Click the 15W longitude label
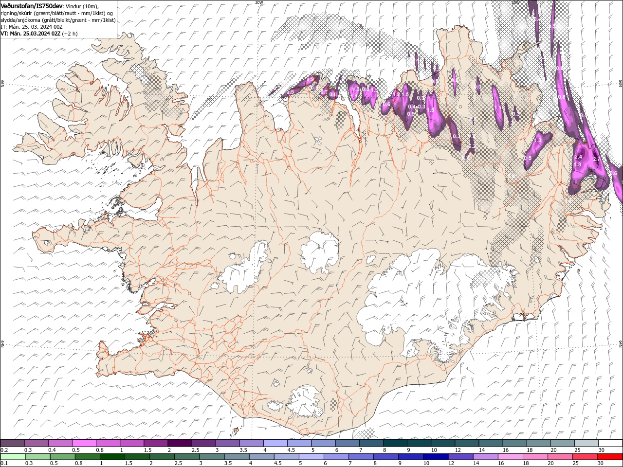This screenshot has height=467, width=623. (x=515, y=2)
